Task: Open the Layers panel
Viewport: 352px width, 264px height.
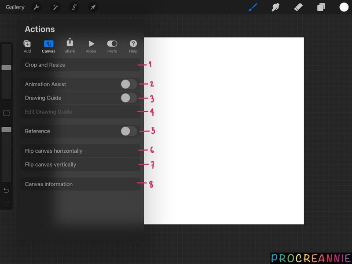Action: point(321,7)
